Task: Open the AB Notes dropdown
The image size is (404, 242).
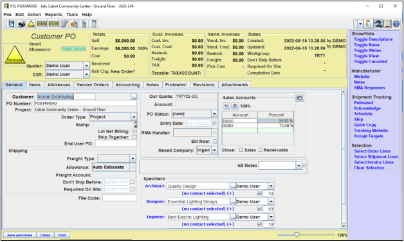Action: click(298, 165)
